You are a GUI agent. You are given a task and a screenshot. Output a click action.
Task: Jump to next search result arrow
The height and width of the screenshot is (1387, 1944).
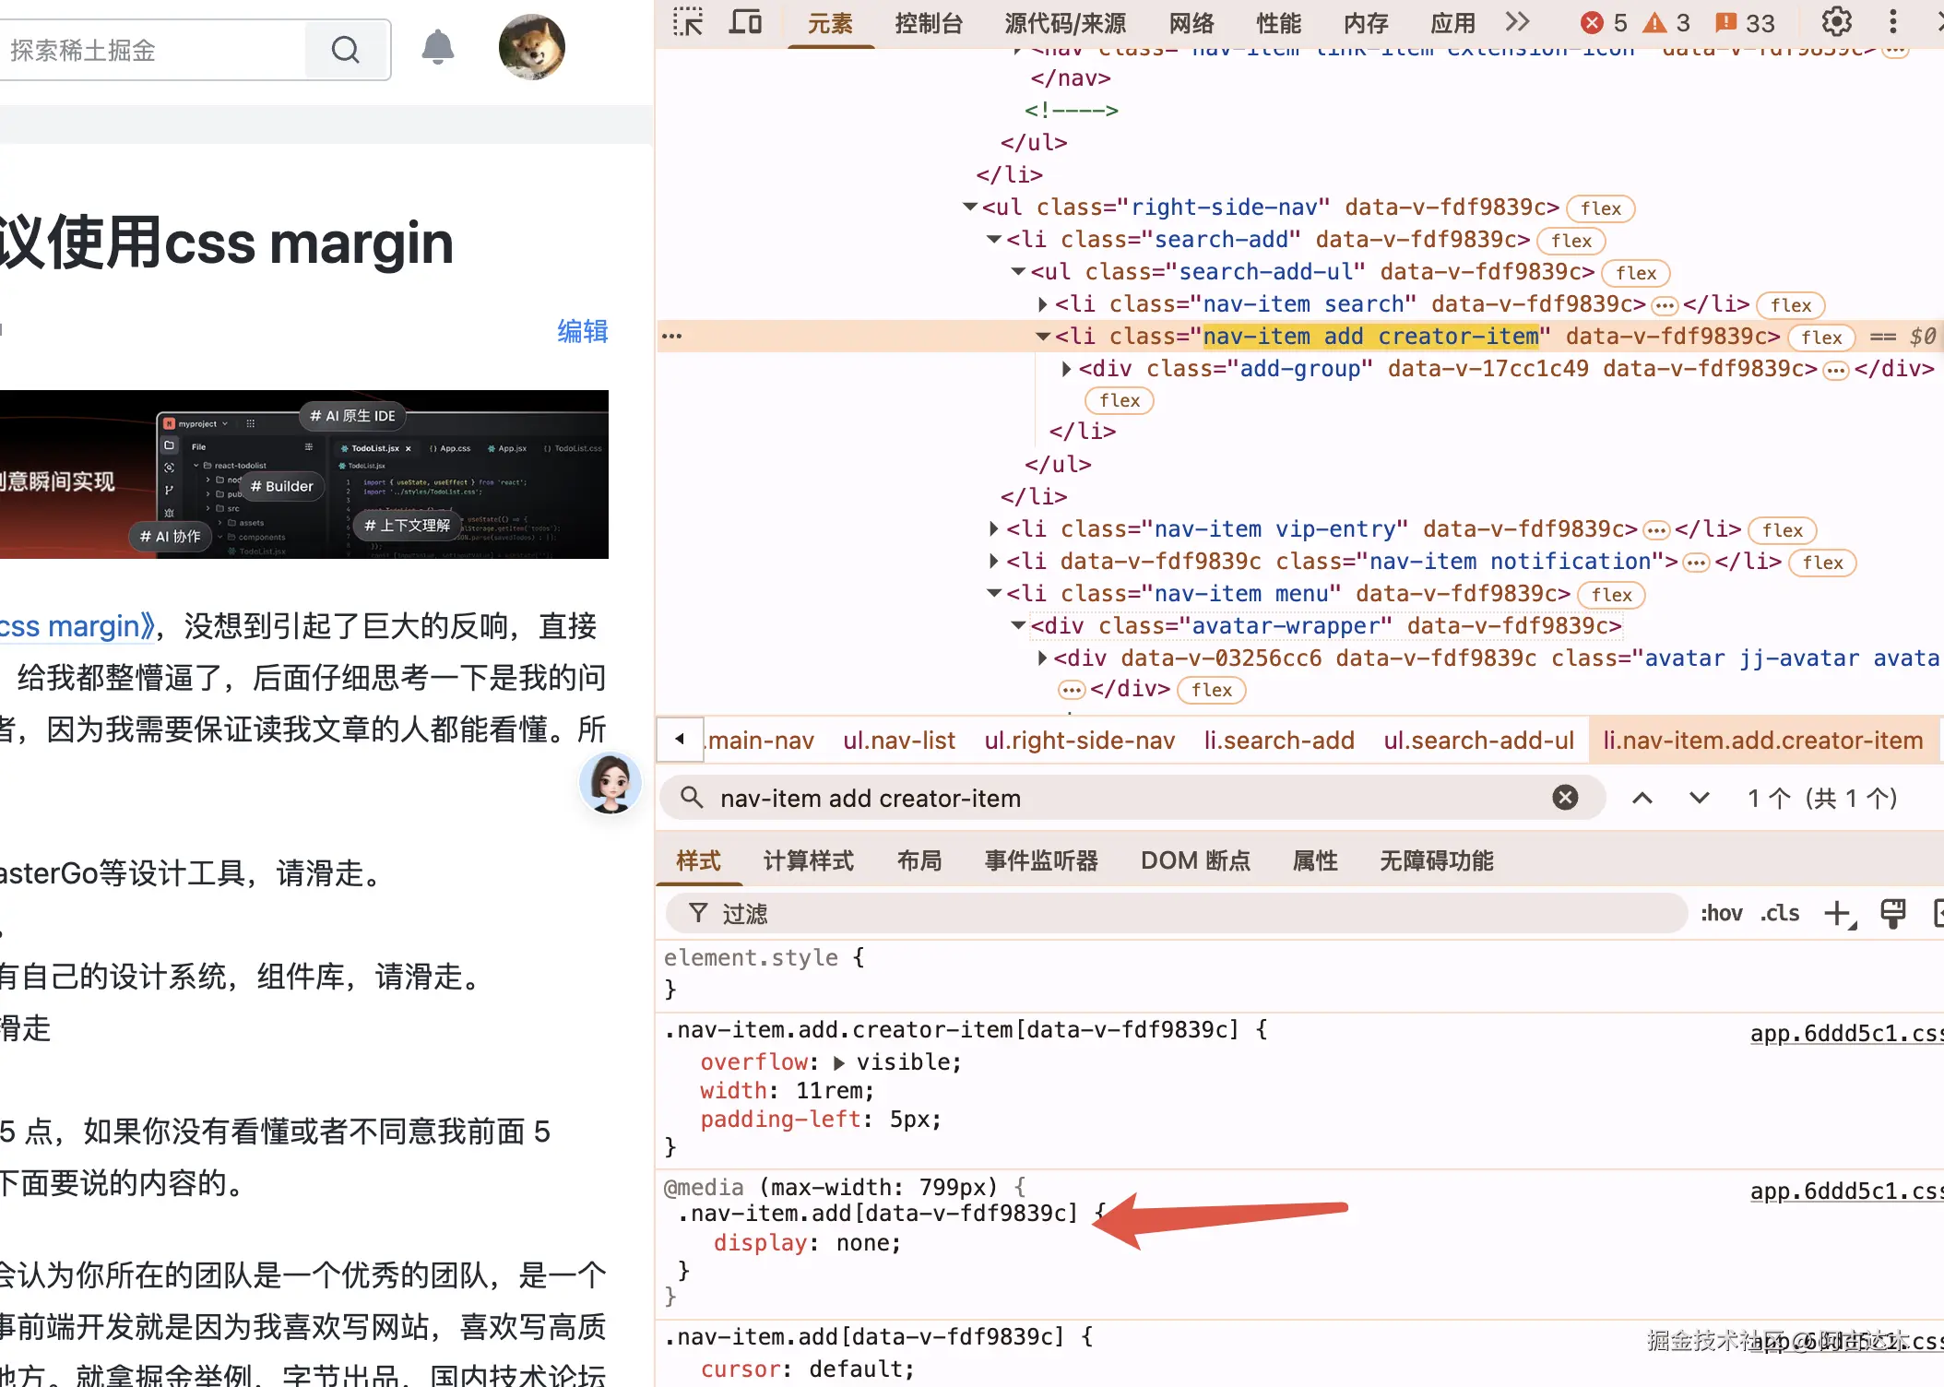[x=1699, y=798]
